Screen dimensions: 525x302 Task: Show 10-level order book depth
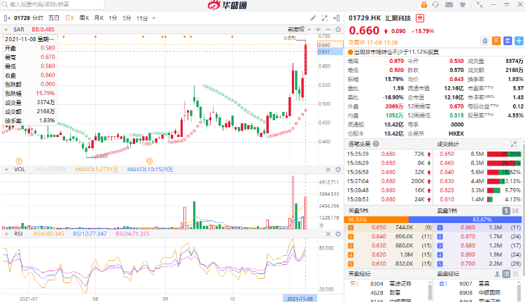515,210
